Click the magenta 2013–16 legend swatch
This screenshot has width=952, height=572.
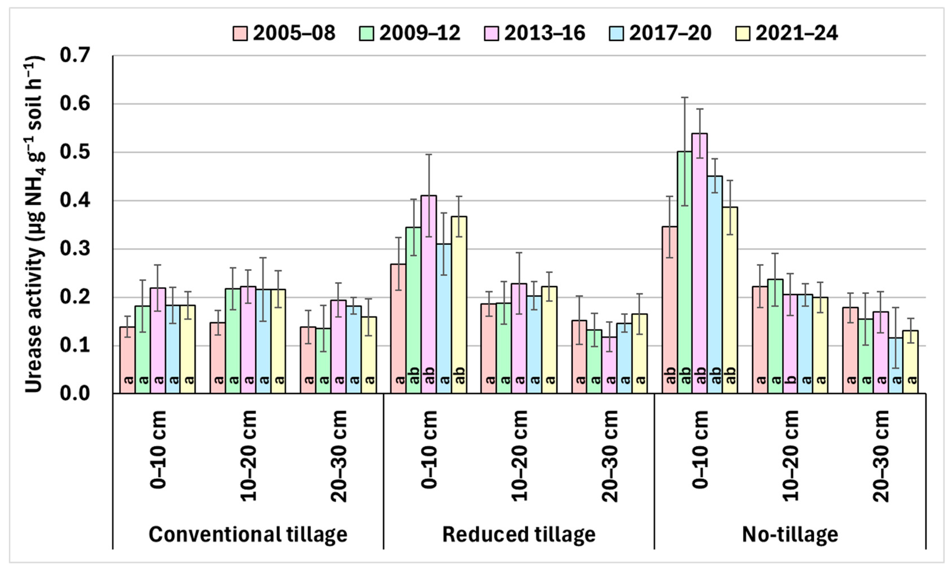[x=491, y=33]
